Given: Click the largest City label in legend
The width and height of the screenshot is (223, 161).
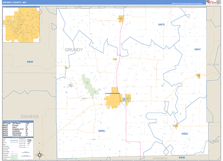Looking at the screenshot, I should [x=29, y=140].
